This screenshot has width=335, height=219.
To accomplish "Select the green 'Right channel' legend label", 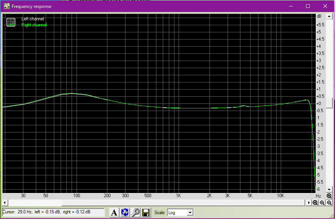I will [x=34, y=25].
